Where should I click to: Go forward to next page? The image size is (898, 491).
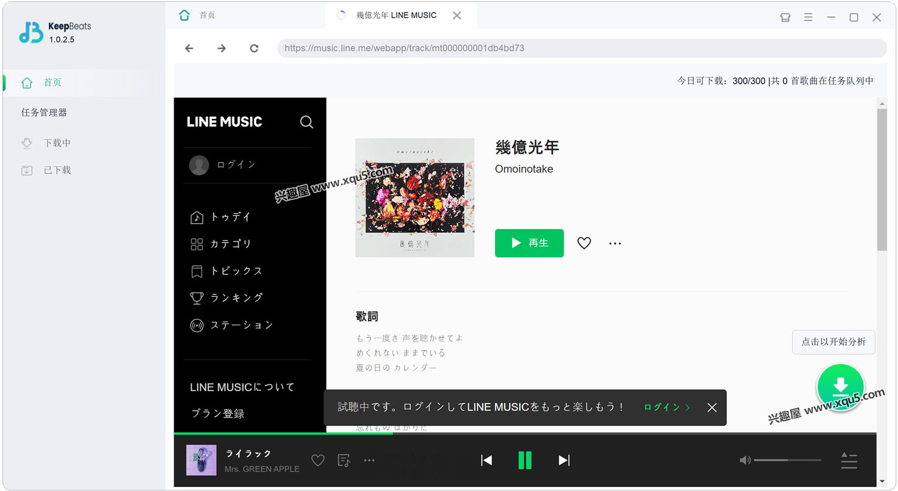click(222, 48)
